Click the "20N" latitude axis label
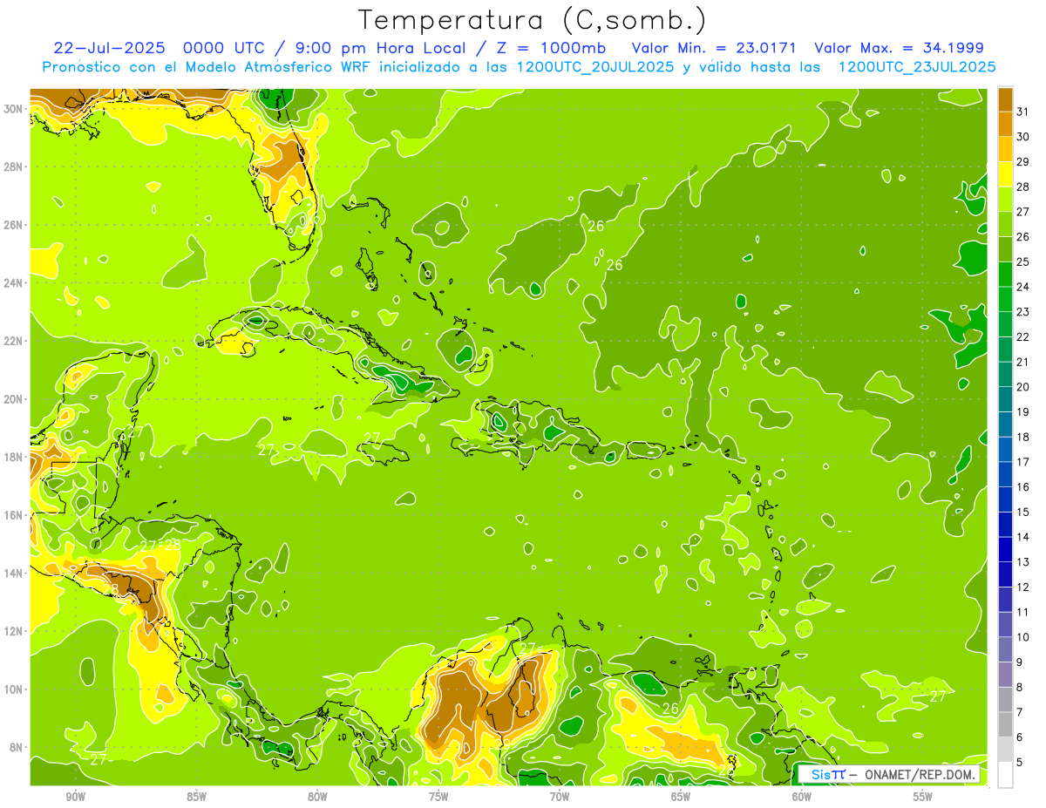Viewport: 1046px width, 808px height. click(13, 399)
